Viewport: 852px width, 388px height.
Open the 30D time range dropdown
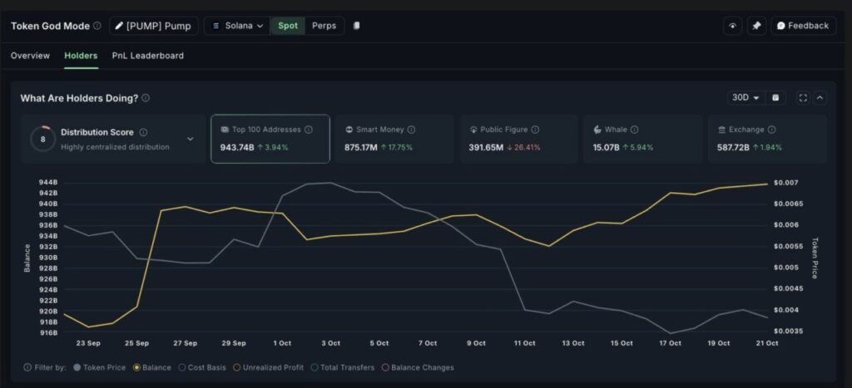point(745,98)
